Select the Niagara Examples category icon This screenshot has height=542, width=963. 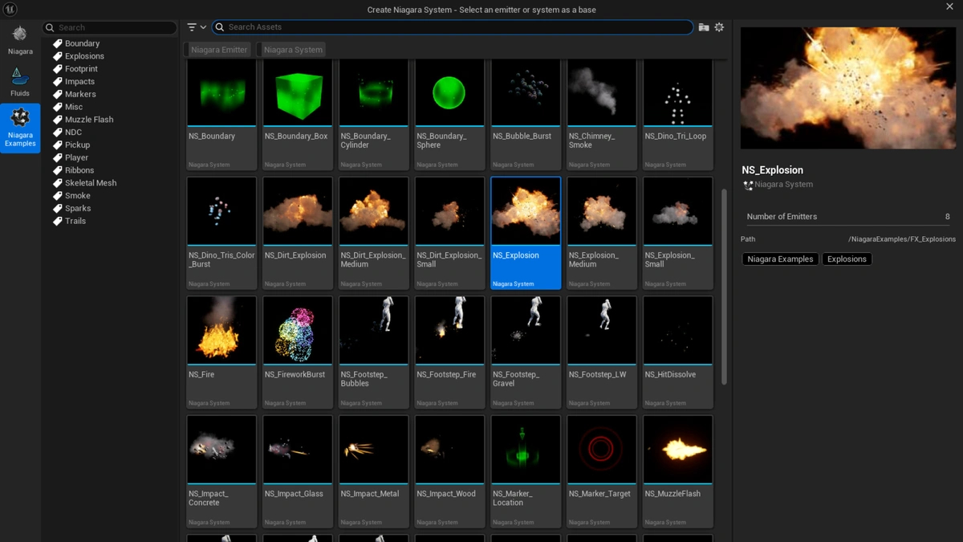(x=20, y=127)
